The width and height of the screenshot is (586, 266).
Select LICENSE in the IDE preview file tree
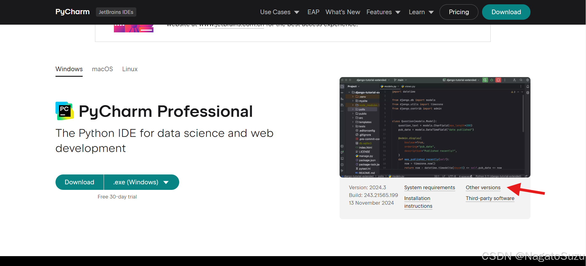(x=363, y=152)
